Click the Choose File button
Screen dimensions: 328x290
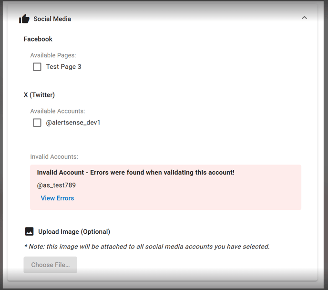pos(51,265)
